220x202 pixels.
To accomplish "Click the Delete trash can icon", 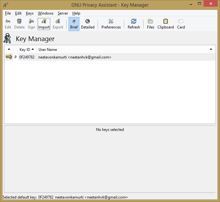I will point(19,22).
